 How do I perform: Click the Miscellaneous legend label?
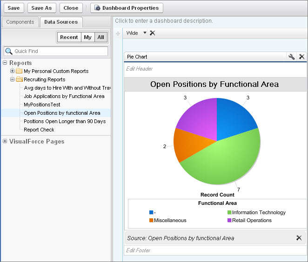tap(170, 220)
